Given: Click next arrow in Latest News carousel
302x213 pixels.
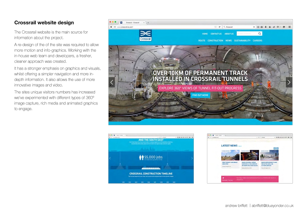Looking at the screenshot, I should coord(277,148).
